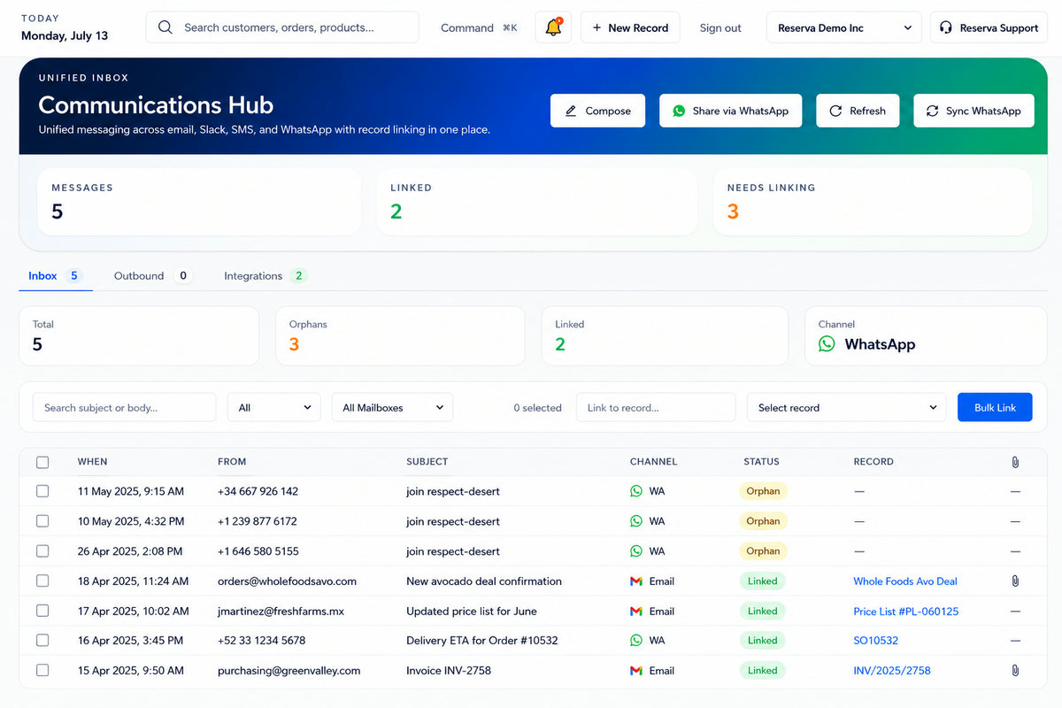This screenshot has height=708, width=1062.
Task: Click sender orders@wholefoodsavo.com
Action: [x=287, y=581]
